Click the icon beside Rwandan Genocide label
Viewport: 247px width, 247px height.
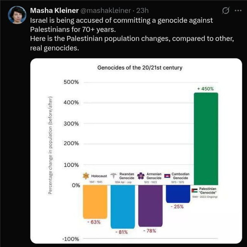point(113,176)
